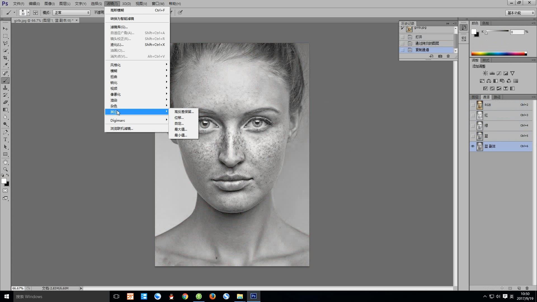Select the Path Selection tool
Screen dimensions: 537x302
5,147
